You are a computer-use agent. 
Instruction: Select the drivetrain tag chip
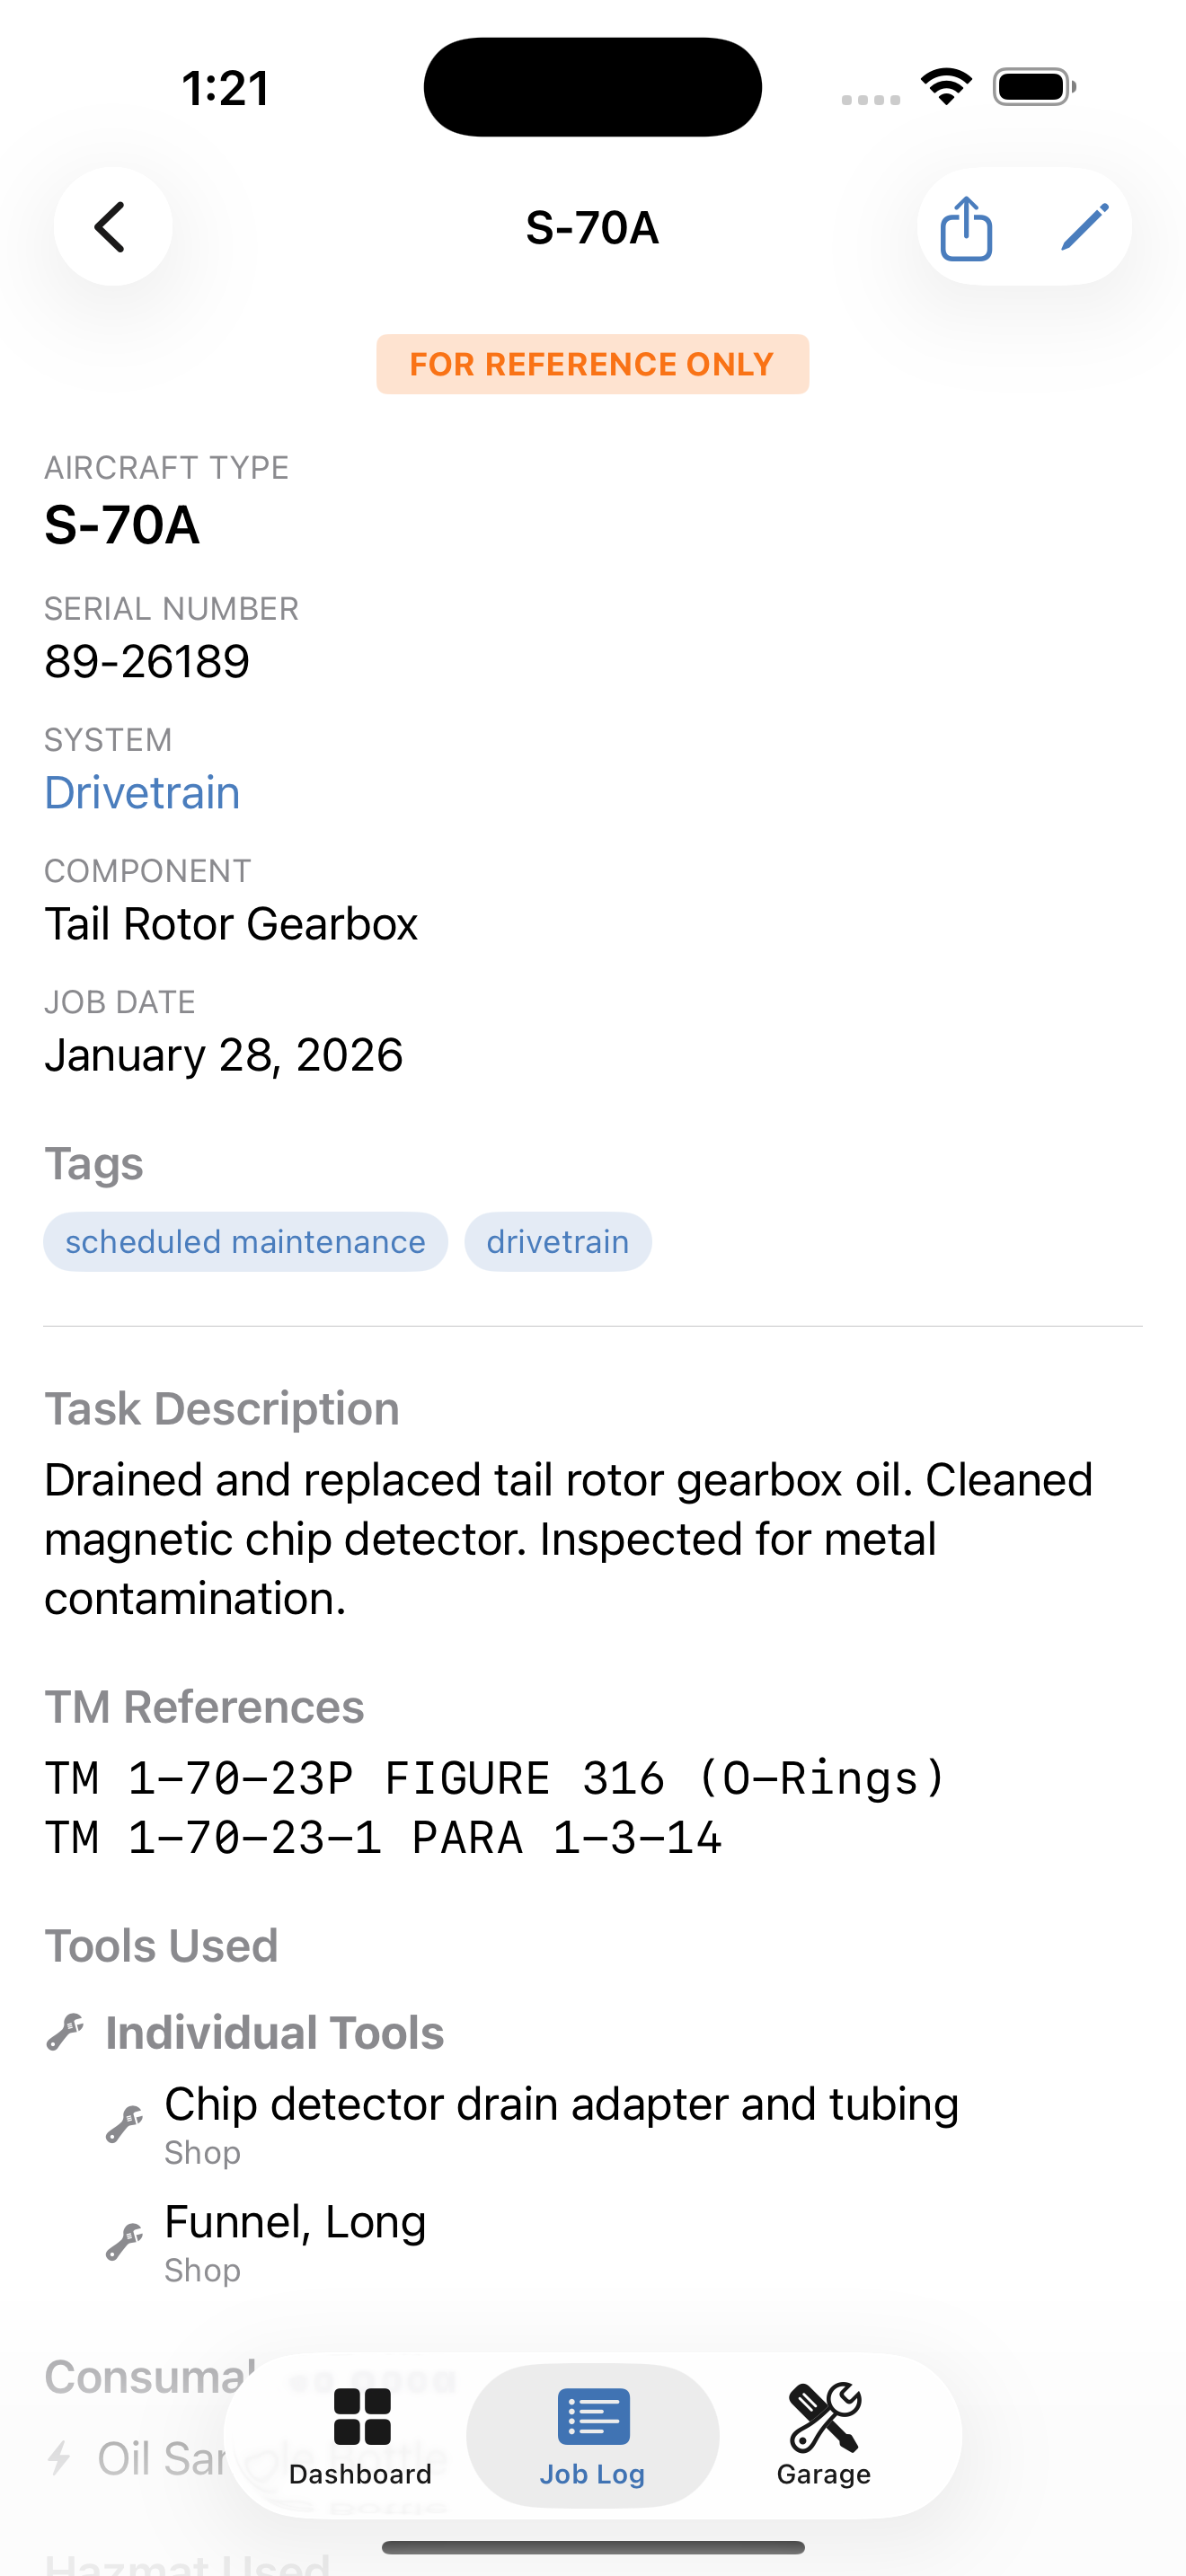[558, 1242]
